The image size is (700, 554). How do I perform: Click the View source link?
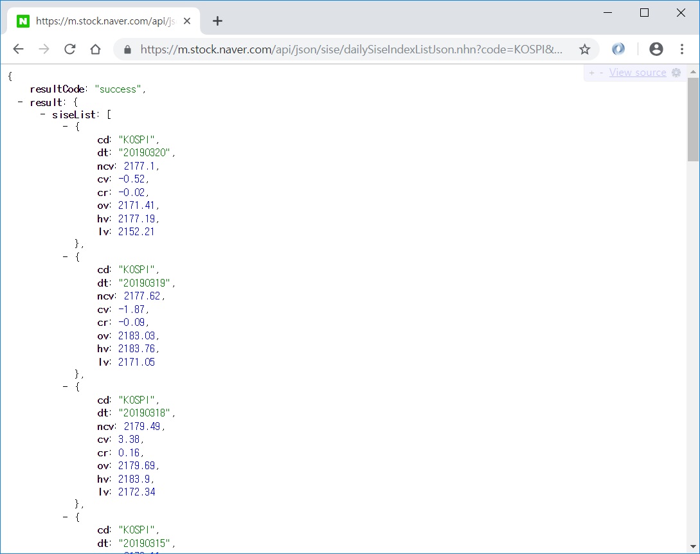[638, 73]
